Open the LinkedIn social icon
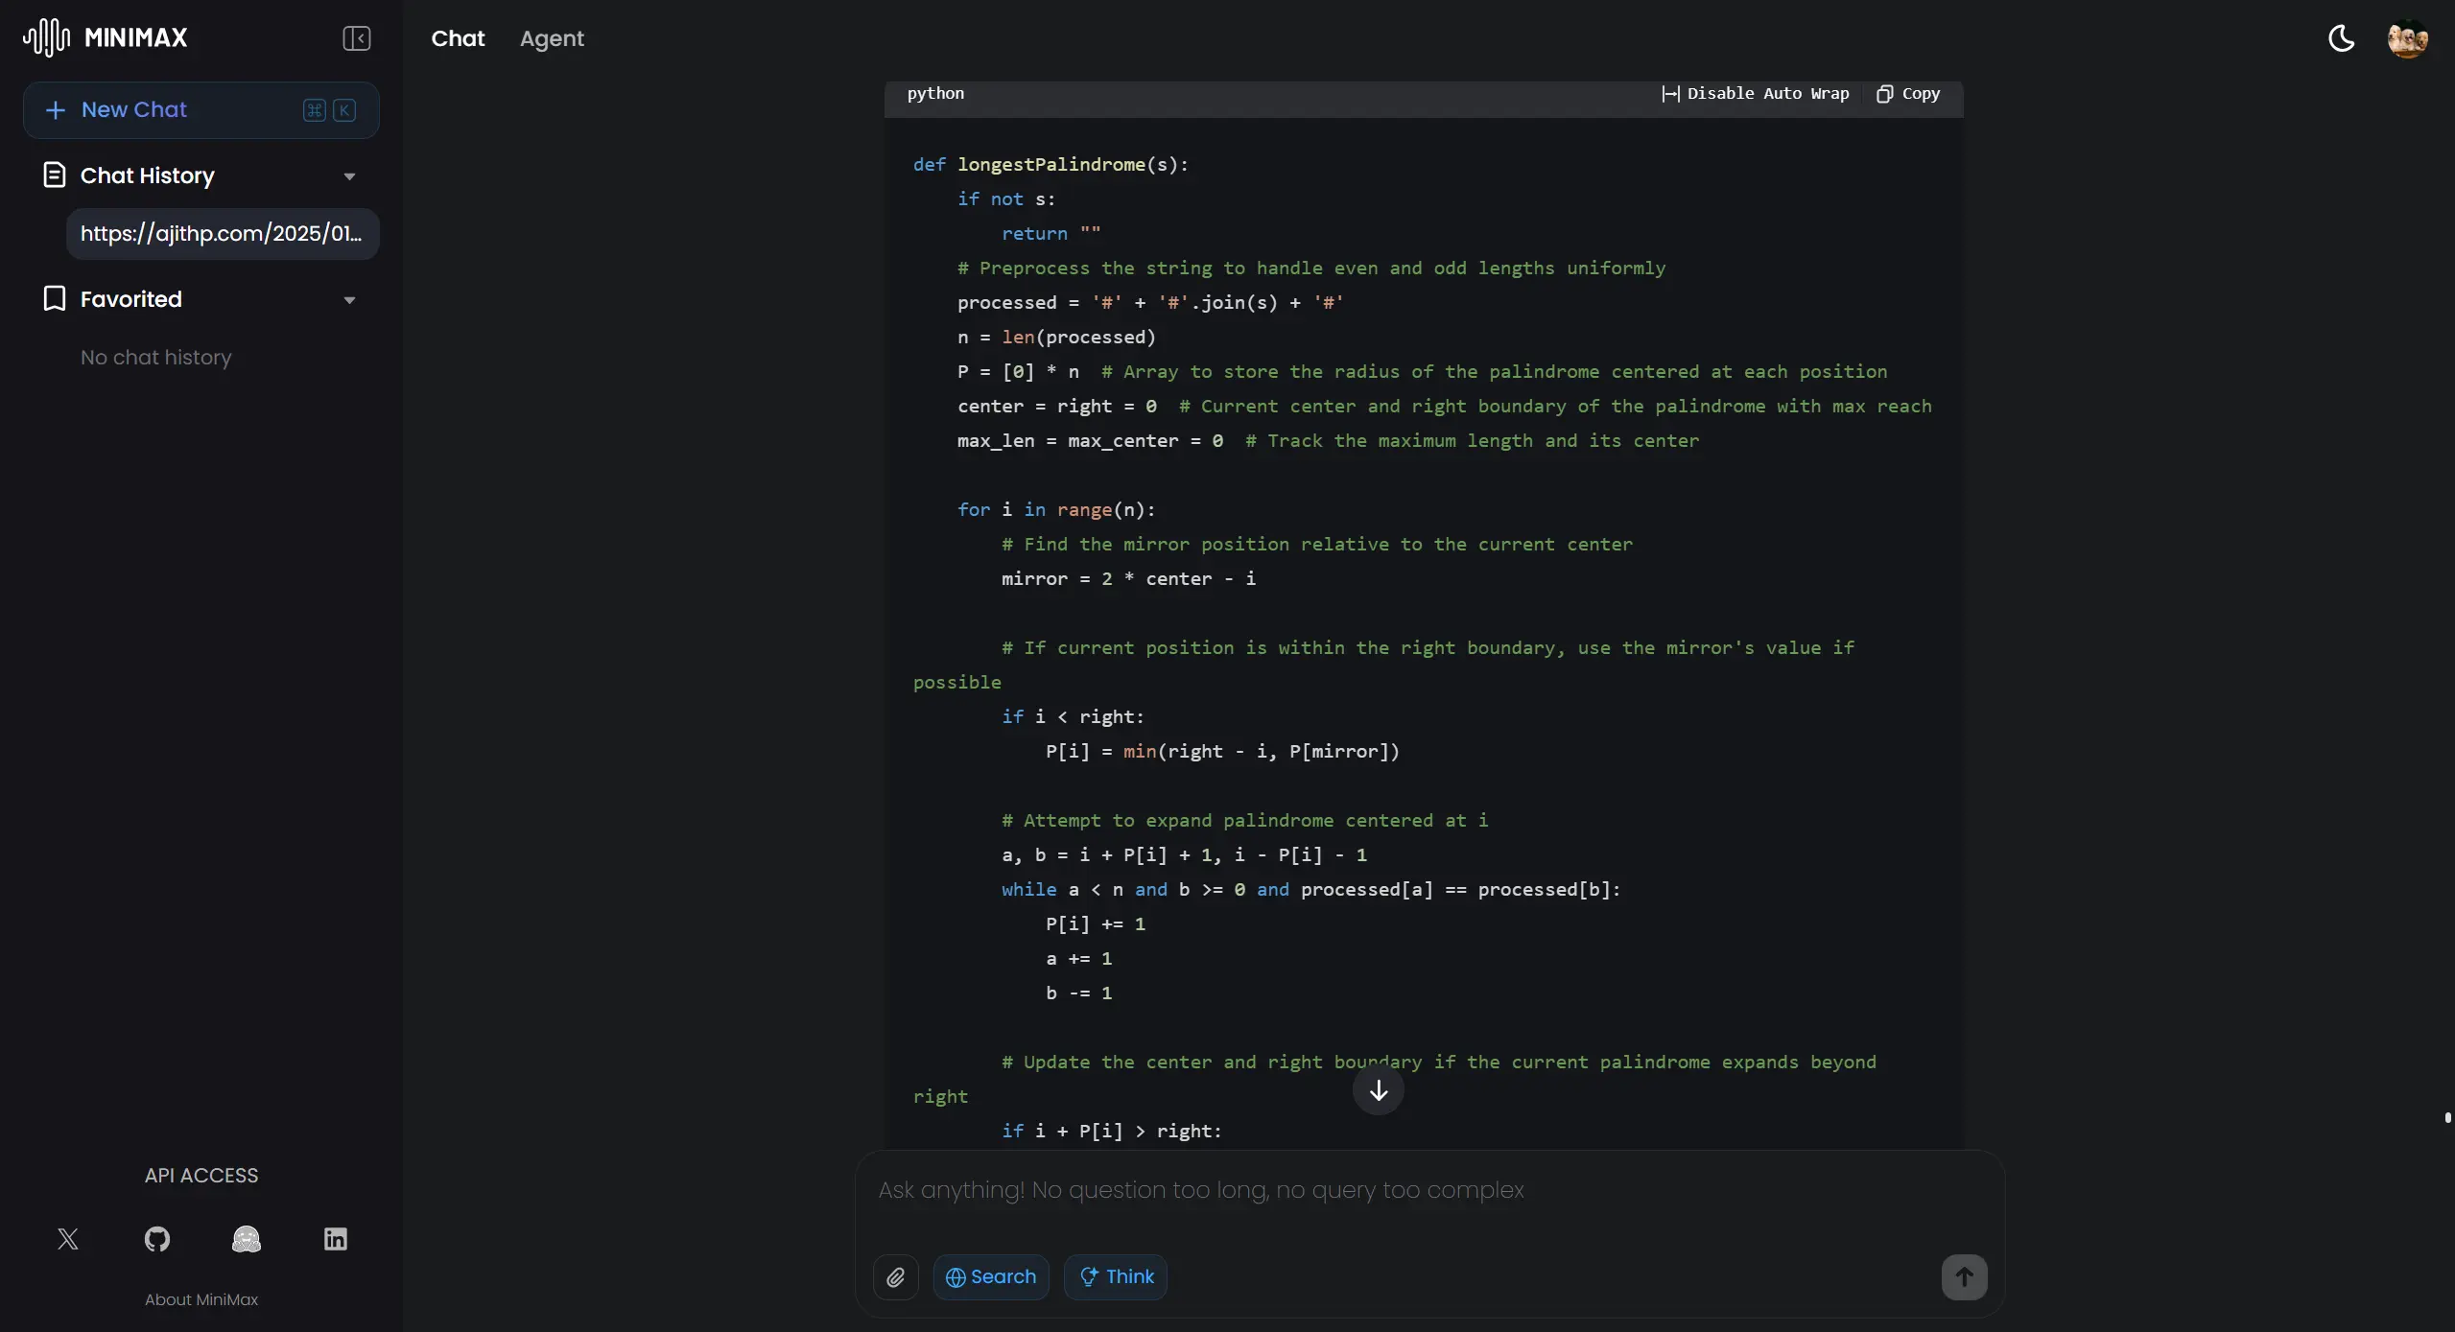The width and height of the screenshot is (2455, 1332). pos(335,1239)
